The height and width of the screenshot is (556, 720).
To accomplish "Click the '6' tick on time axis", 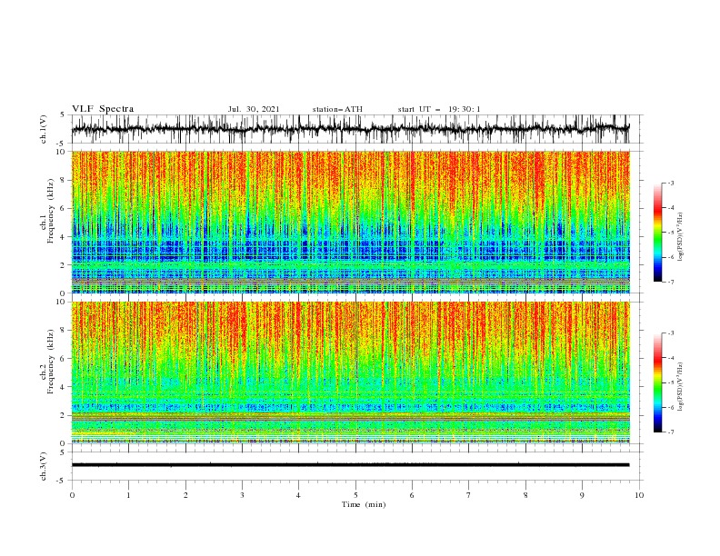I will (412, 495).
